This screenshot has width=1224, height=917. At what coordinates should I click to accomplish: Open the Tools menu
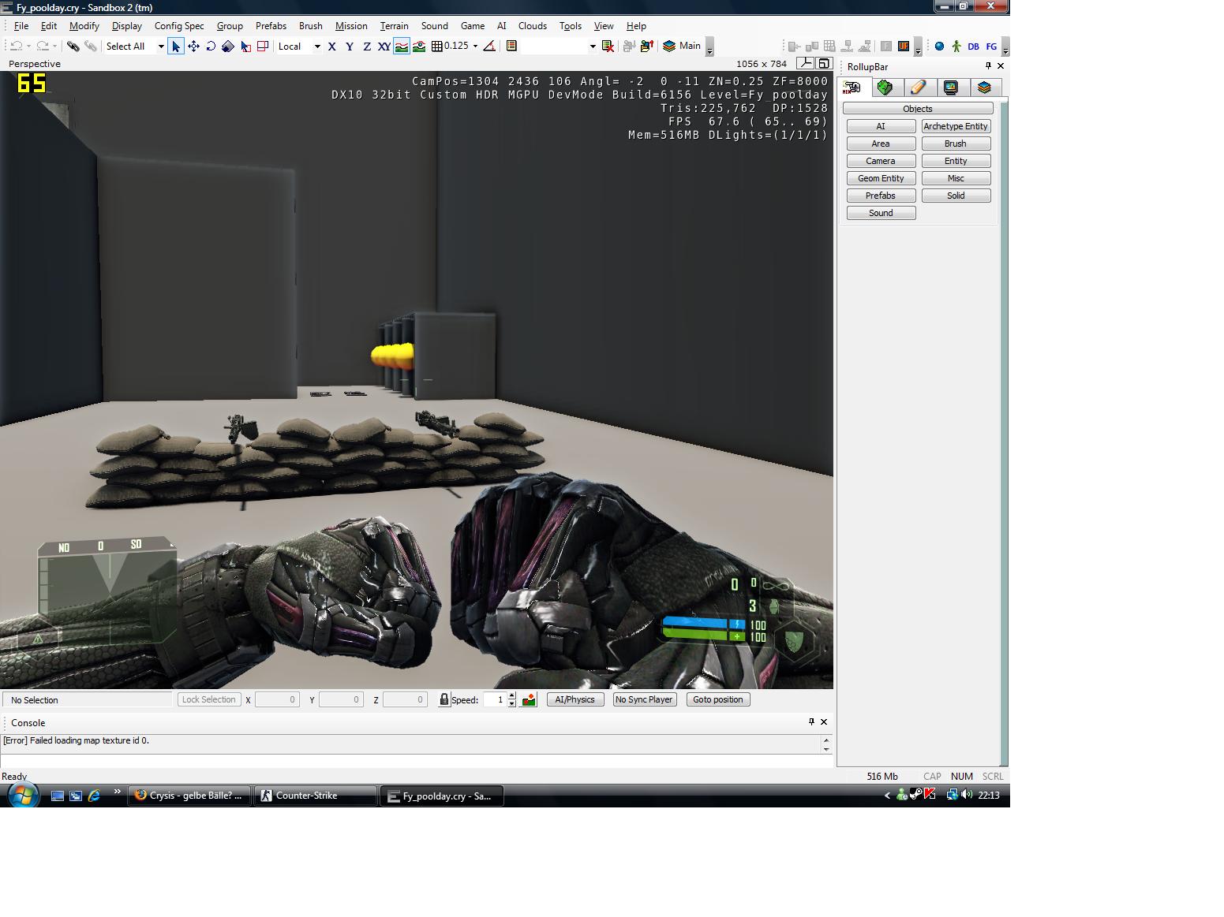tap(571, 26)
